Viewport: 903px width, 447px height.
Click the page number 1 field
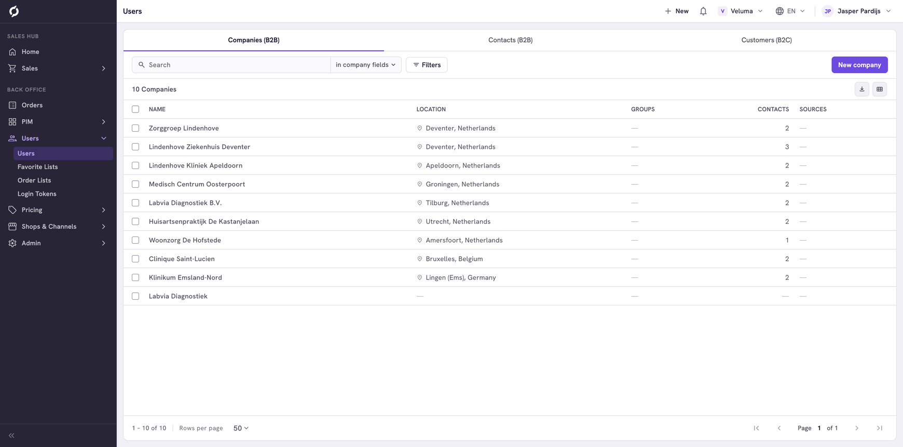pos(819,428)
